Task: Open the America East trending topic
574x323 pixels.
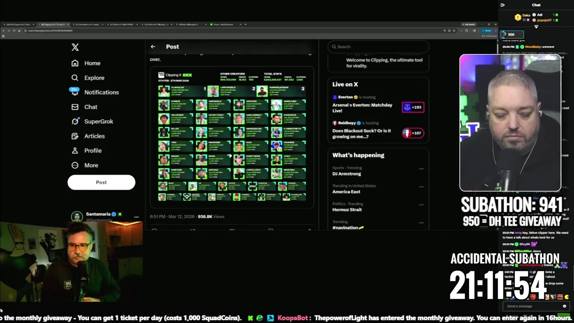Action: (x=346, y=192)
